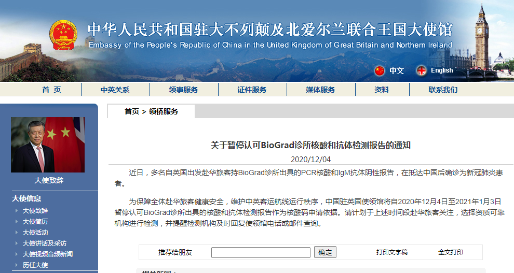Click the 推荐给朋友 text input field
The image size is (514, 273).
point(261,252)
